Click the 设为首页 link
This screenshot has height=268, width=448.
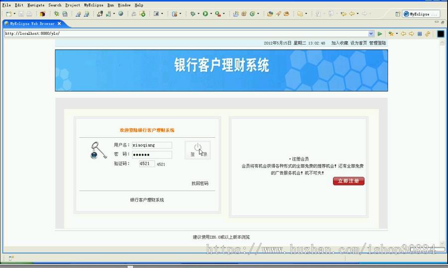(358, 43)
